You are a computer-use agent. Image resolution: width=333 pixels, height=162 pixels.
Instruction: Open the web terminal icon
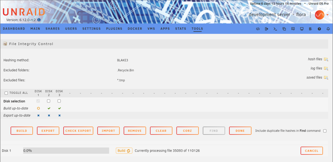coord(275,29)
